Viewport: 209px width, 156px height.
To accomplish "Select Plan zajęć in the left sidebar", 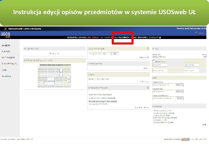I will 6,52.
